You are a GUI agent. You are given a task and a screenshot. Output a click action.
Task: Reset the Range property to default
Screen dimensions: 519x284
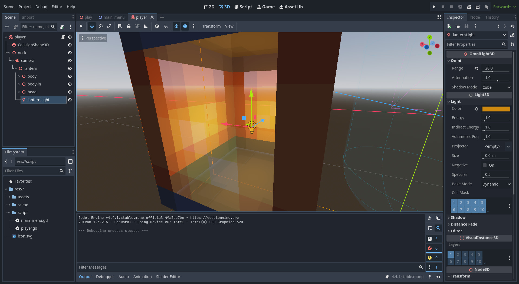point(476,68)
